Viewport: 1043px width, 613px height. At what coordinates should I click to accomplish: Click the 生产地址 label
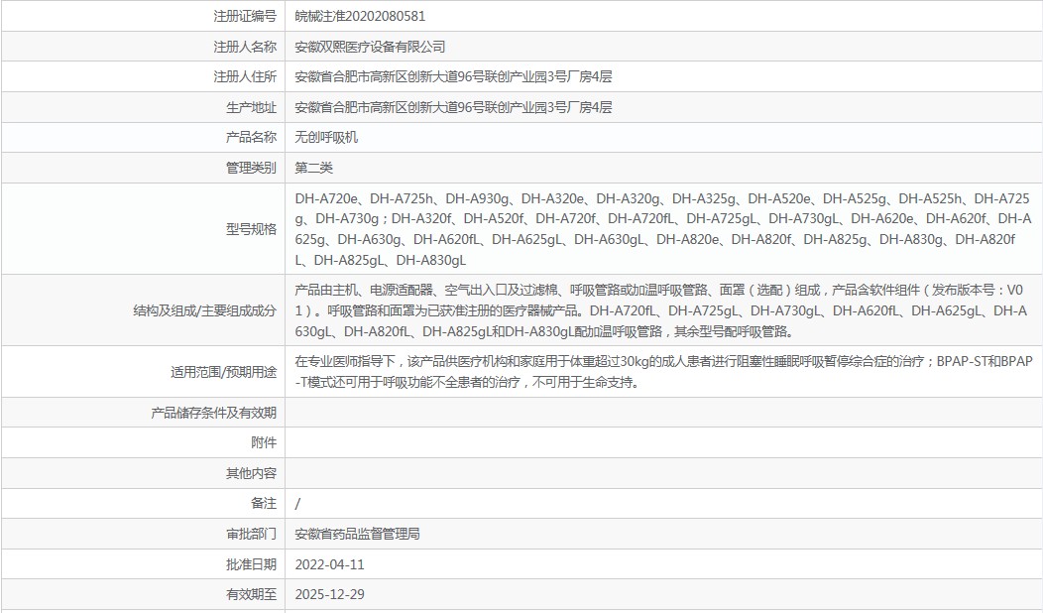[251, 107]
